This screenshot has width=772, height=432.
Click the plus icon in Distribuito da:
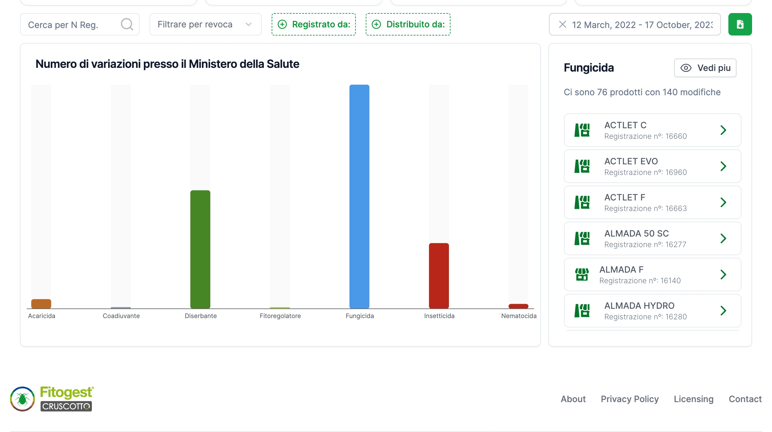(376, 24)
